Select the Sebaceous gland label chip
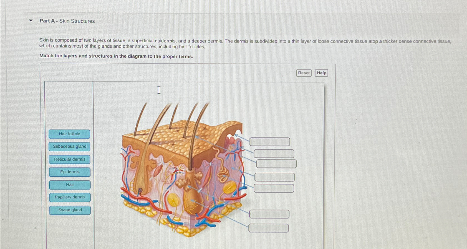Viewport: 467px width, 249px height. point(69,146)
